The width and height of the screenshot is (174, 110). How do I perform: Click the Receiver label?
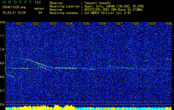(56, 10)
